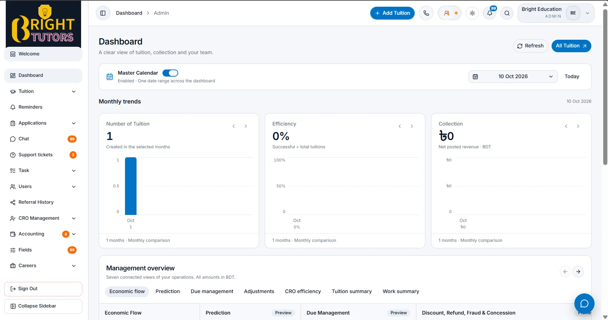Click the page vertical scrollbar

605,86
